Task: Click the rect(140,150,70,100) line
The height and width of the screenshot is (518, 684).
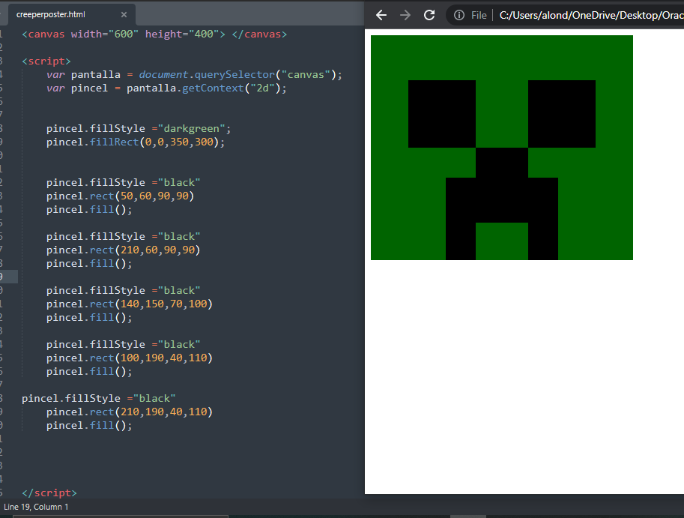Action: click(129, 304)
